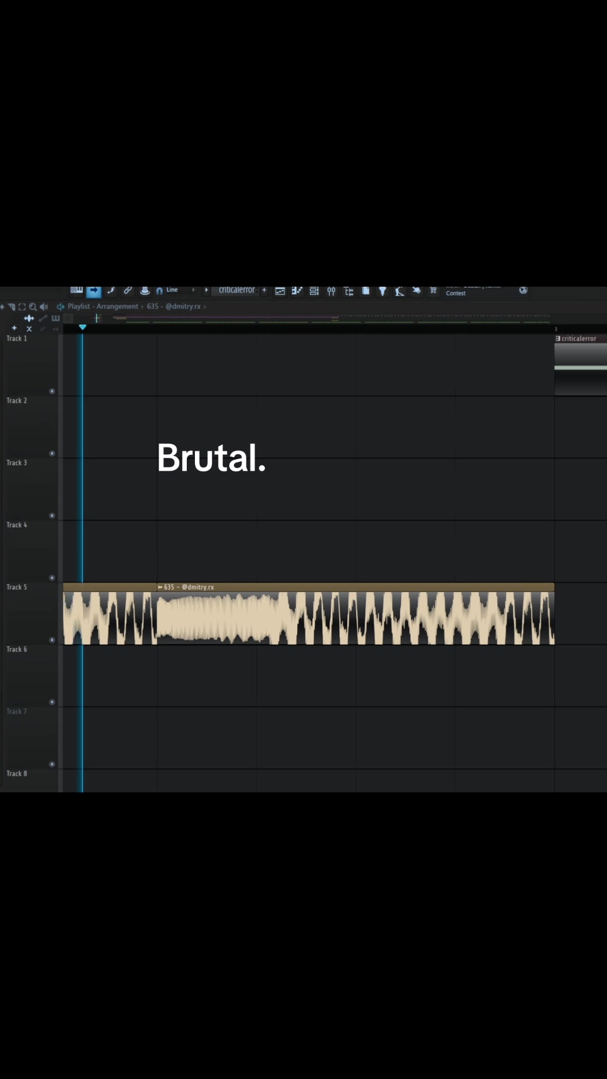Select the Track 5 header label
Screen dimensions: 607x1079
pos(17,587)
